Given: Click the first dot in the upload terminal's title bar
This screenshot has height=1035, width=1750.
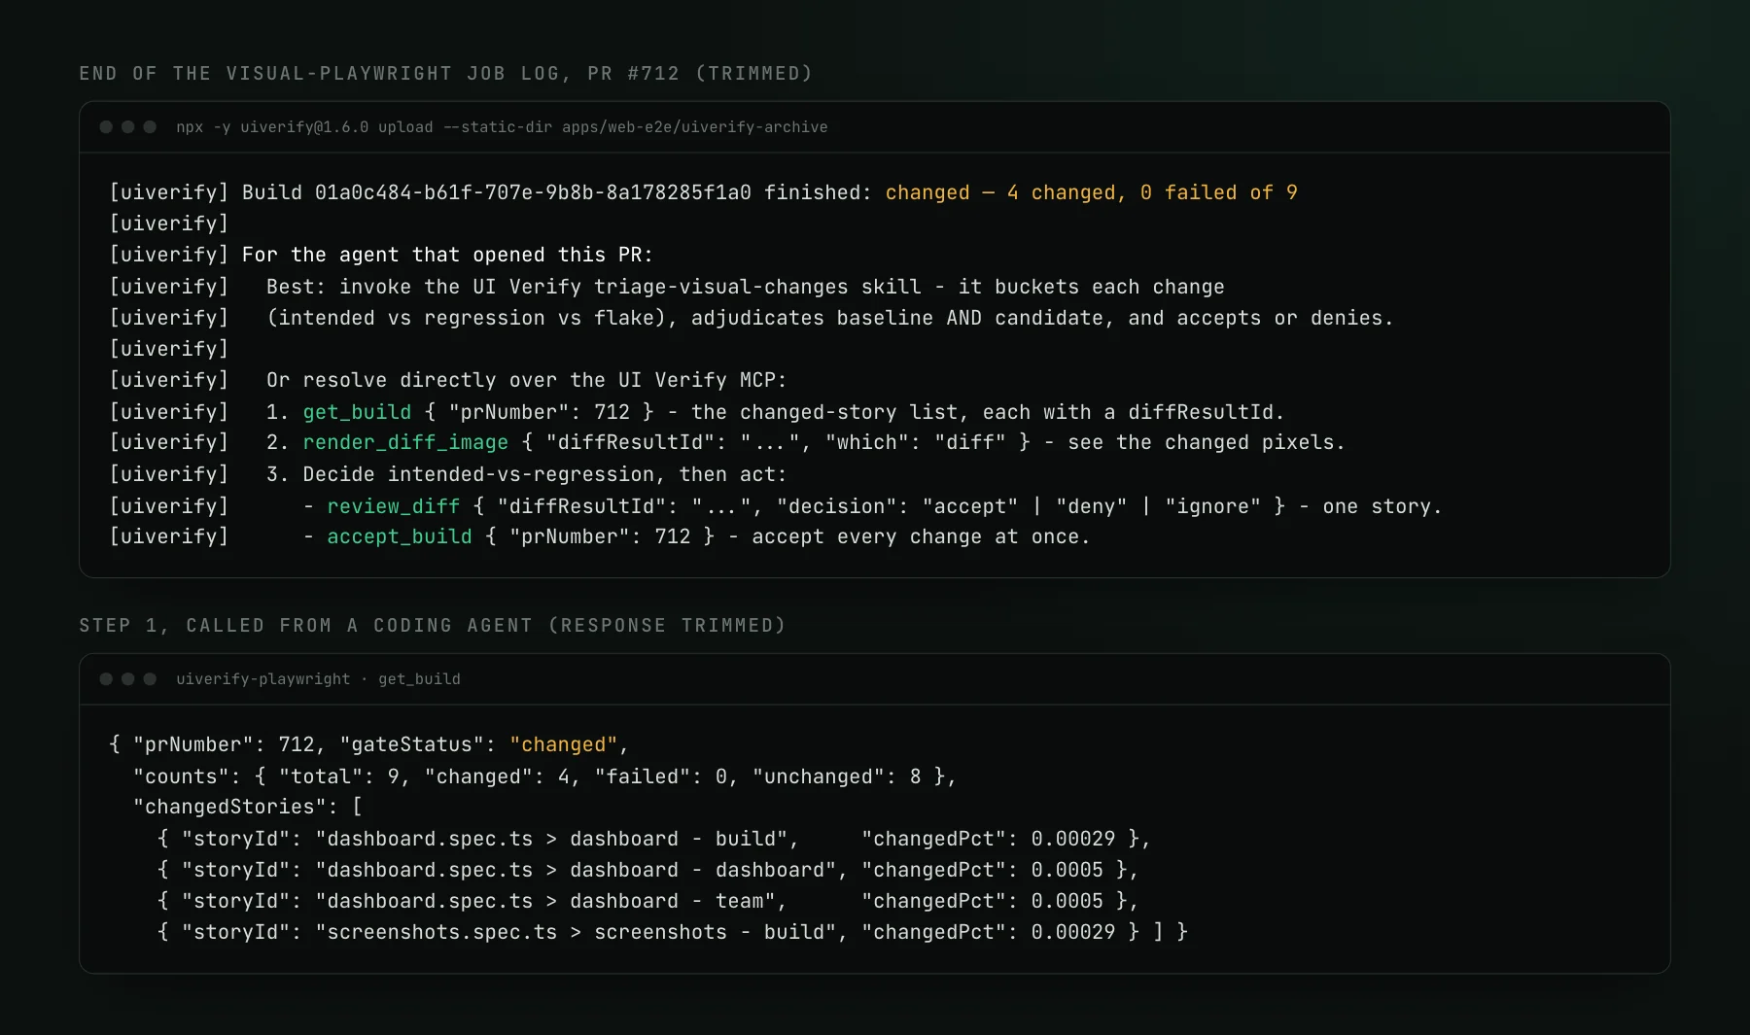Looking at the screenshot, I should pyautogui.click(x=106, y=127).
